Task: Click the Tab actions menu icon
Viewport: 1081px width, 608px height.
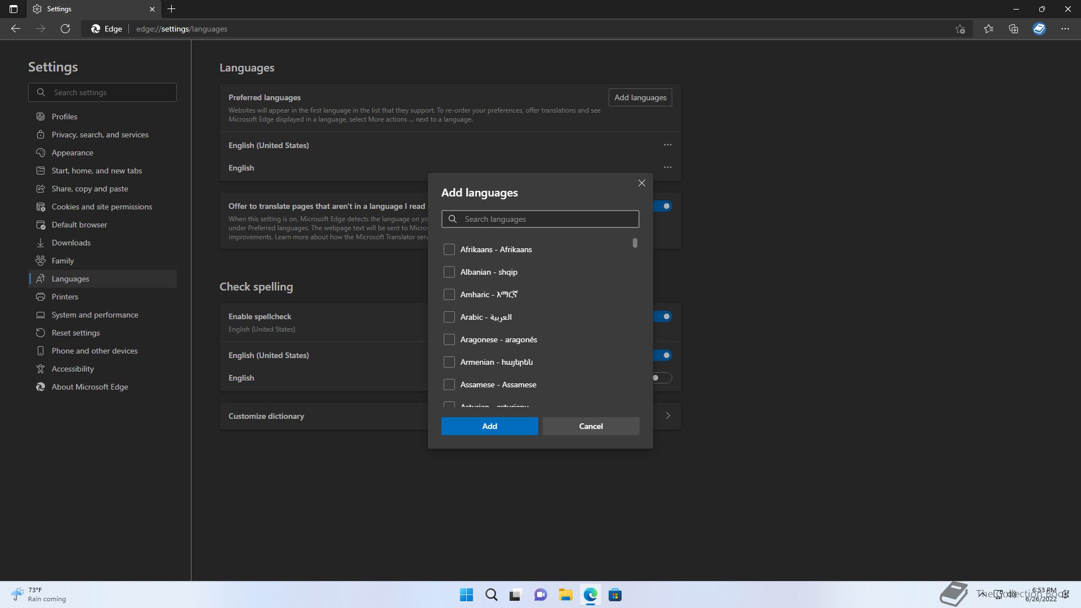Action: (x=14, y=9)
